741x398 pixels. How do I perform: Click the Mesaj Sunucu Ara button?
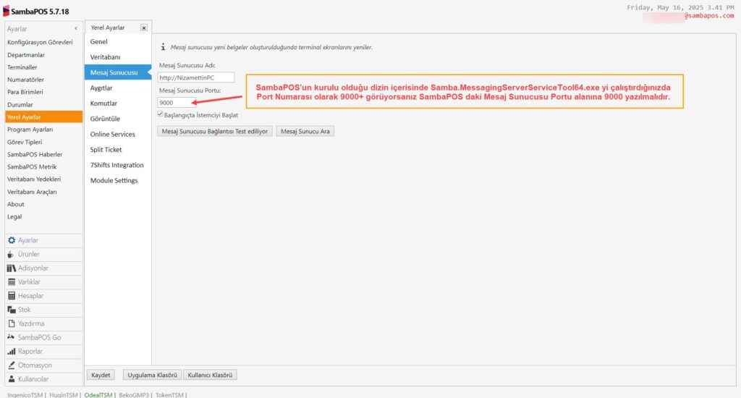tap(305, 132)
